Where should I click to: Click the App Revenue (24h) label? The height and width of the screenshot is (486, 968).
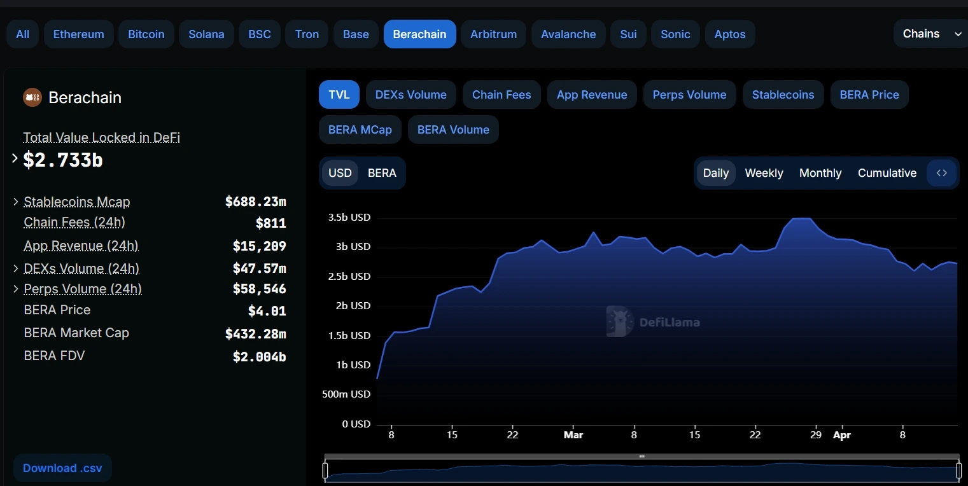click(x=81, y=246)
